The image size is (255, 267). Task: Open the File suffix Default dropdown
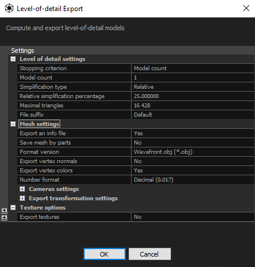tap(193, 115)
